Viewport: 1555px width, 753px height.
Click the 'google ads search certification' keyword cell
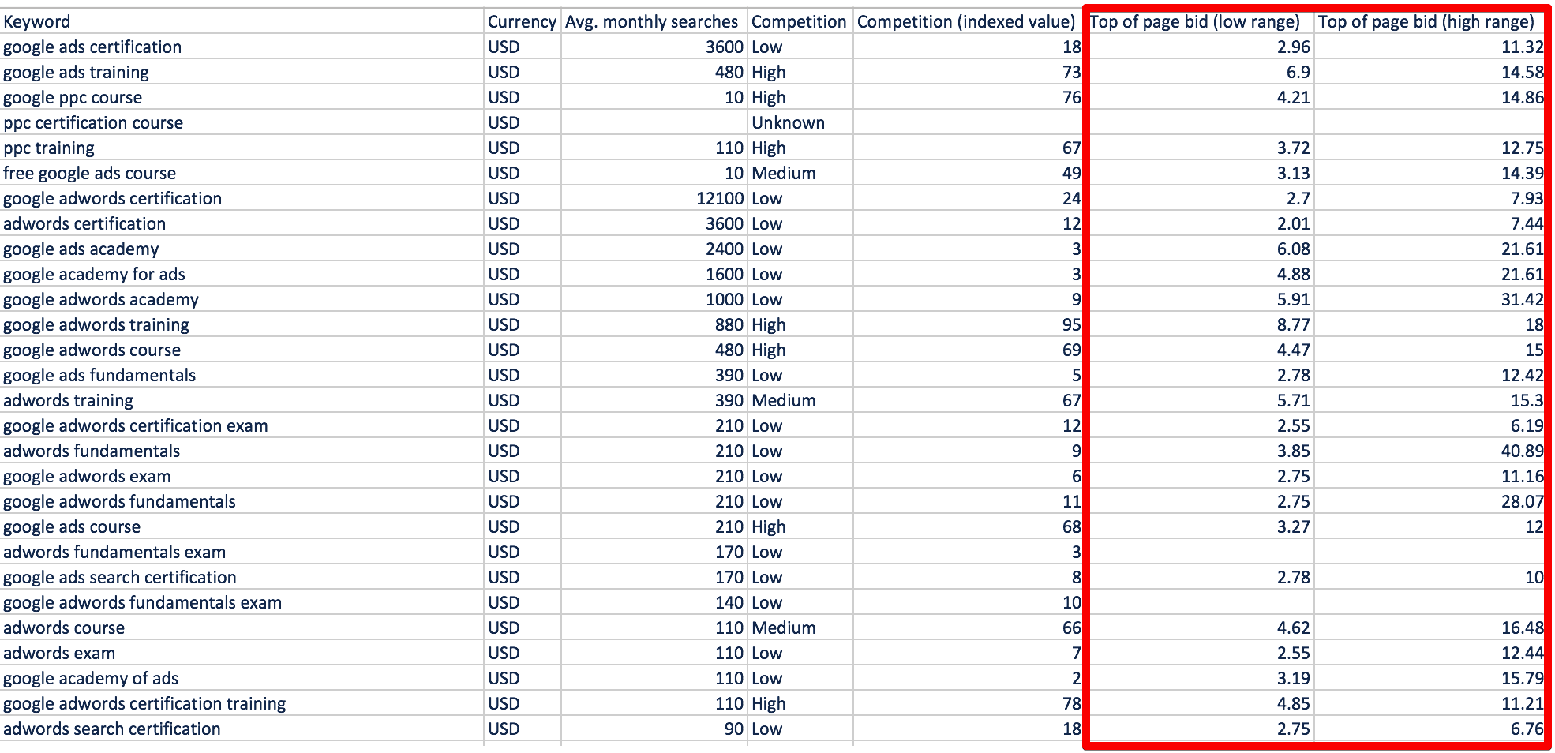[x=242, y=577]
